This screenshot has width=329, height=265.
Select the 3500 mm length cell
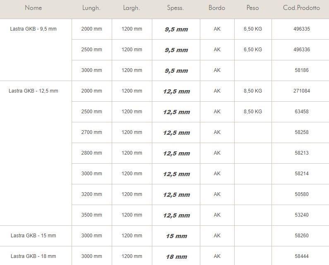(x=91, y=215)
